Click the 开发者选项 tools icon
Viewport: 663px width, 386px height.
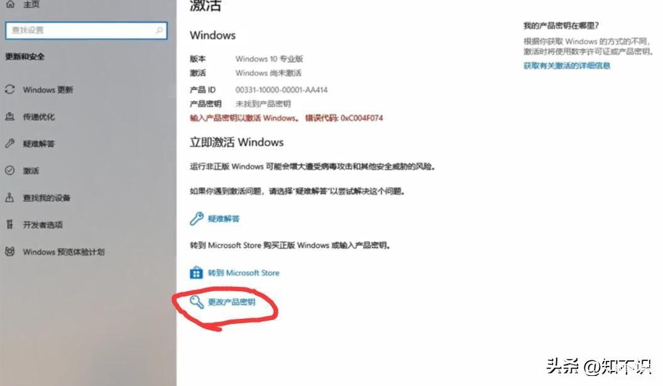click(x=9, y=225)
